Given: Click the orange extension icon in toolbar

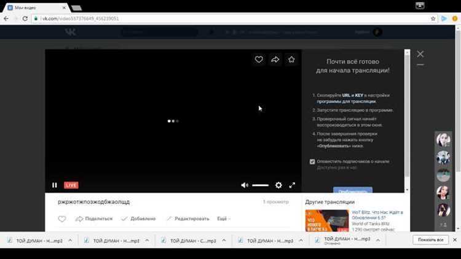Looking at the screenshot, I should 455,18.
